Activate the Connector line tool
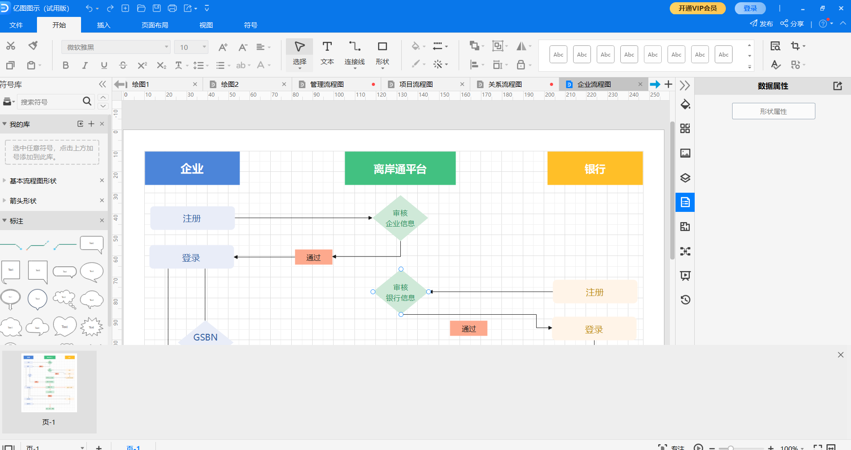Screen dimensions: 851x450 [x=354, y=53]
